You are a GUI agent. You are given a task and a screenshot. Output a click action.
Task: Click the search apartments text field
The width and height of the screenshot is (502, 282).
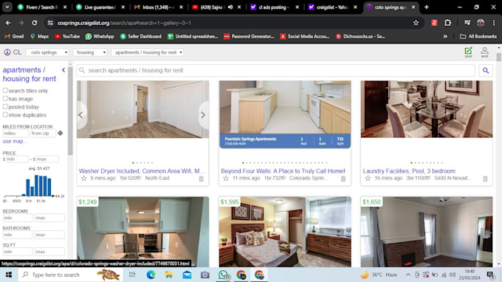tap(275, 70)
